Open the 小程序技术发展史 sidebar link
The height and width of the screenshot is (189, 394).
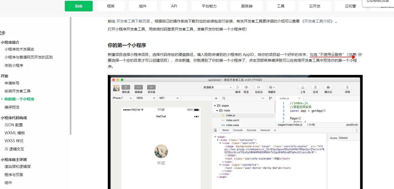19,49
